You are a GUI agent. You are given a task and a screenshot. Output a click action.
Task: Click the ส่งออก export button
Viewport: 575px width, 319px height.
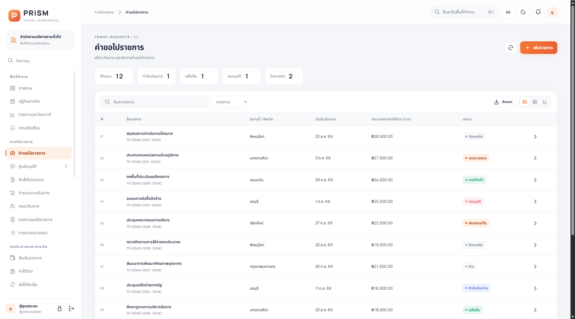click(503, 102)
